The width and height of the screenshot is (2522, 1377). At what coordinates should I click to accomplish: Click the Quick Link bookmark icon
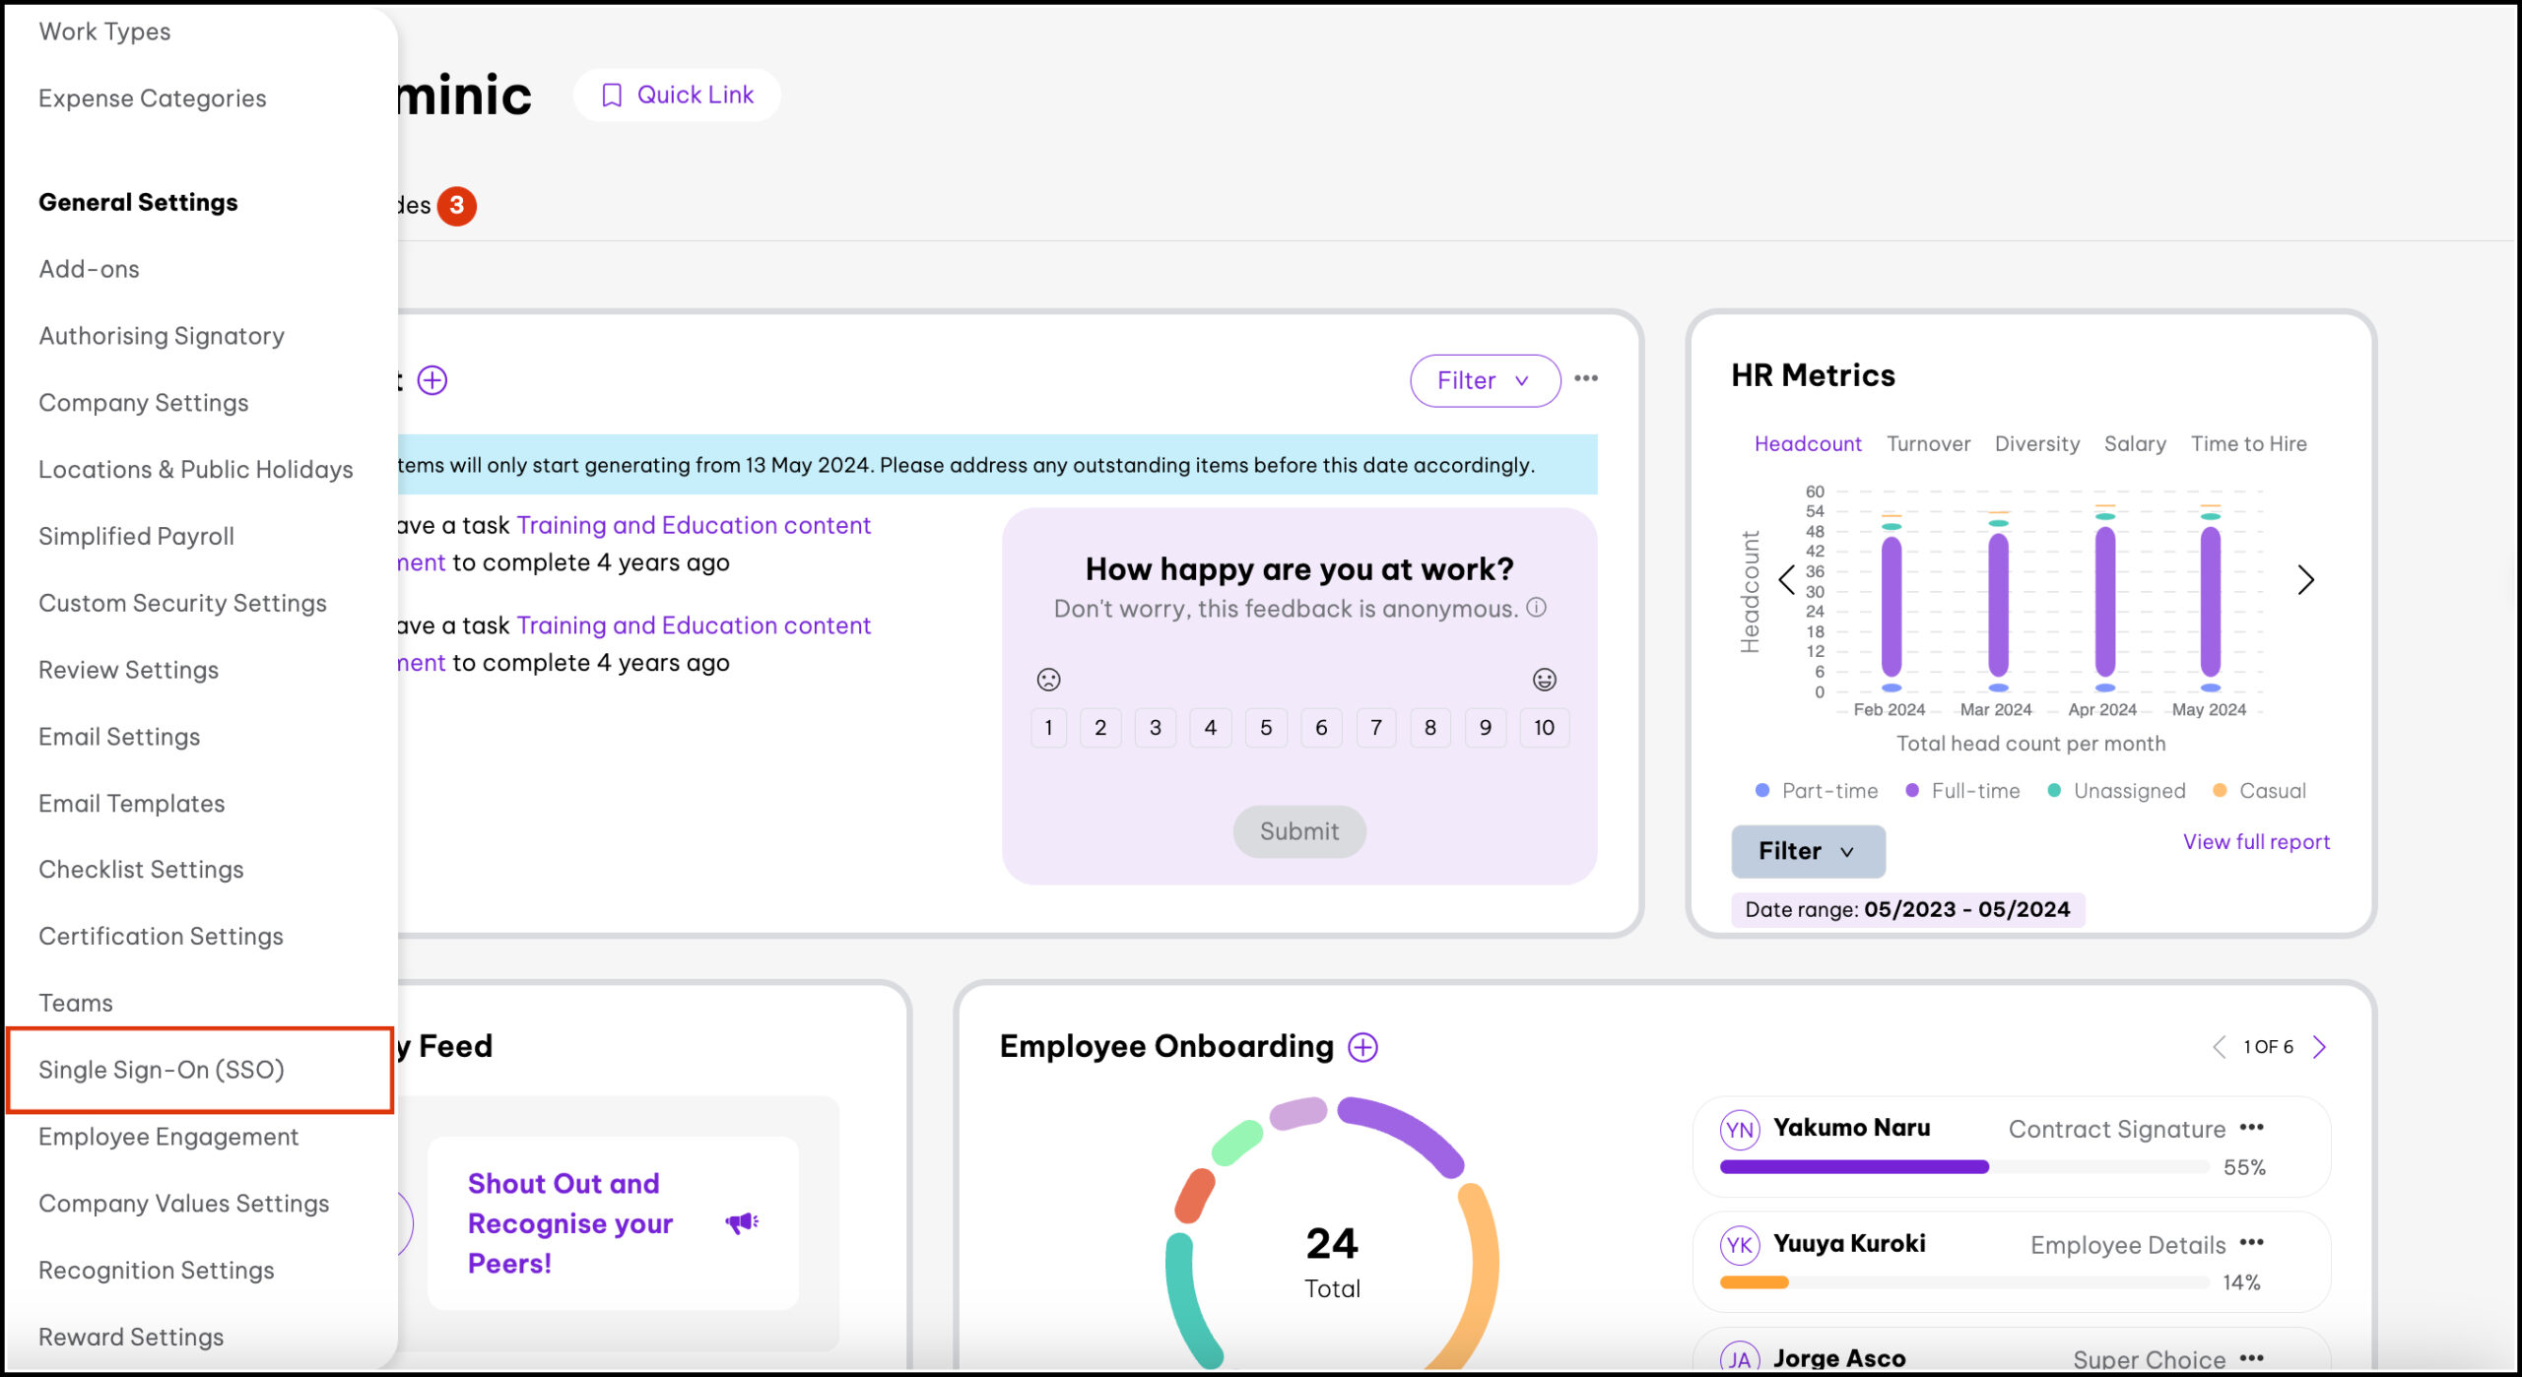coord(613,95)
